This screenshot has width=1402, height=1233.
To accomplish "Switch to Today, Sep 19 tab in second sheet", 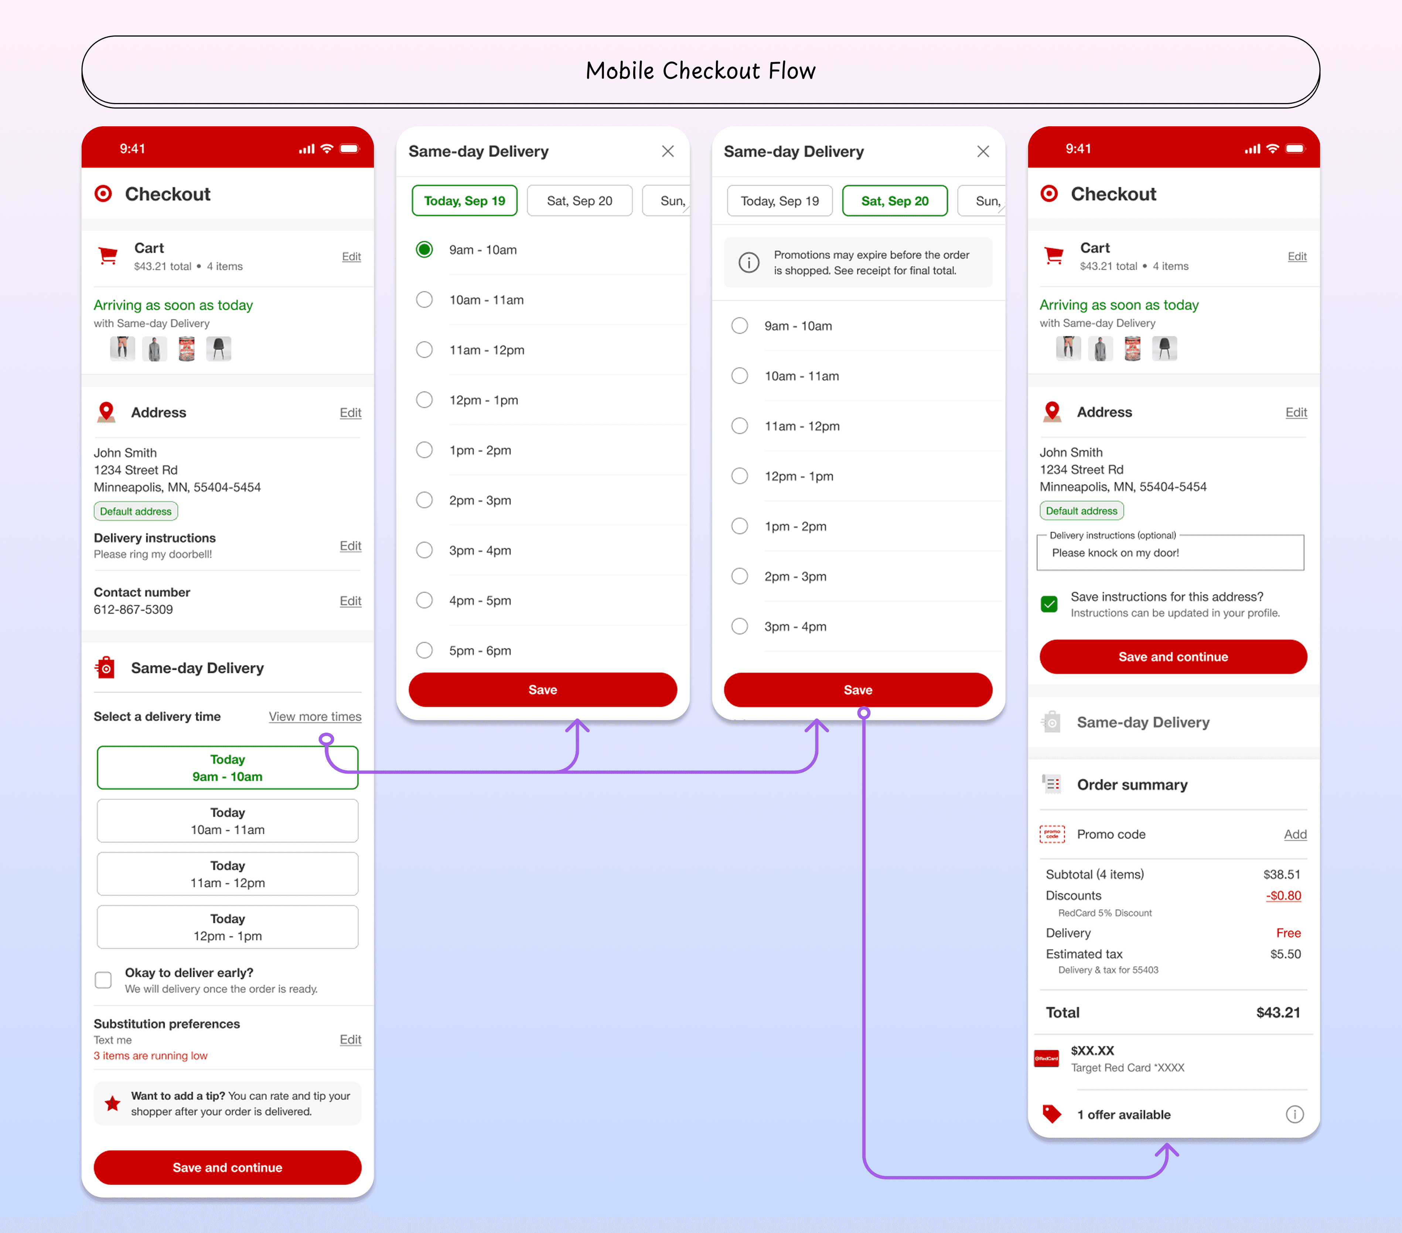I will [779, 201].
